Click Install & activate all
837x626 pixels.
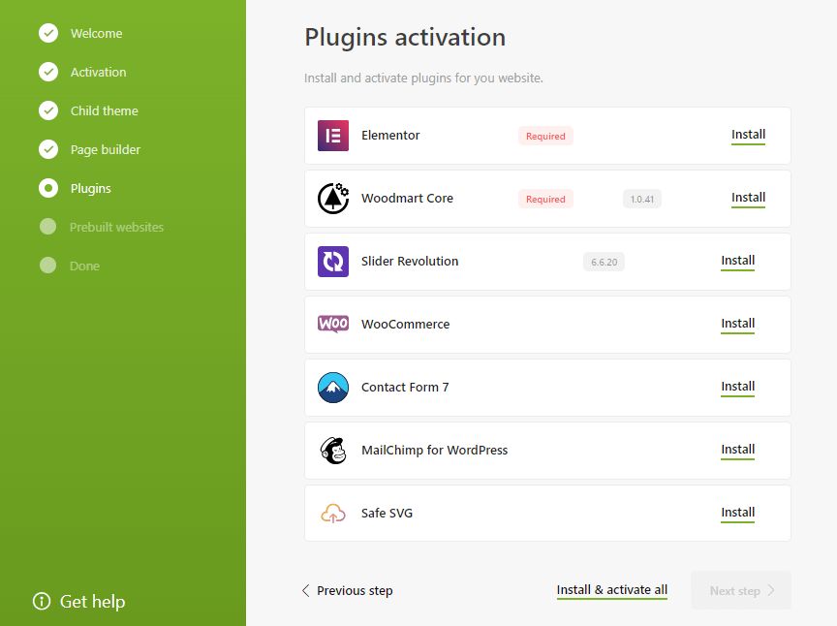pos(611,590)
